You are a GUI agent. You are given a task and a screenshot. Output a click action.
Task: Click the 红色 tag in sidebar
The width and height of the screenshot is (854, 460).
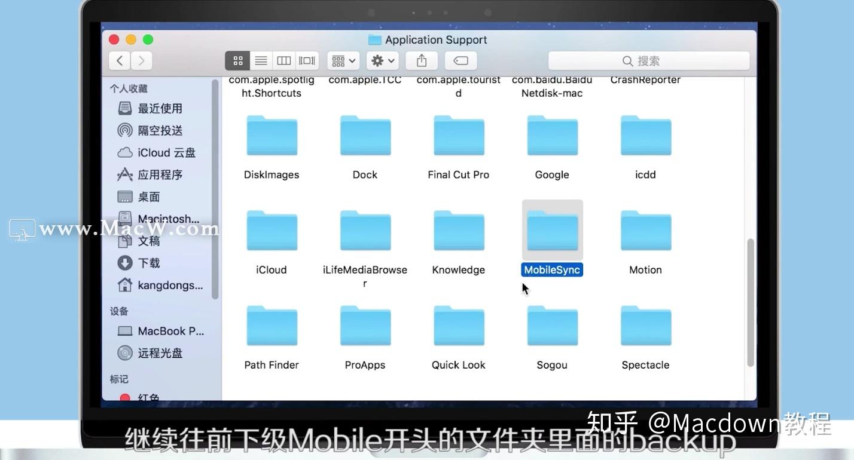pos(139,397)
